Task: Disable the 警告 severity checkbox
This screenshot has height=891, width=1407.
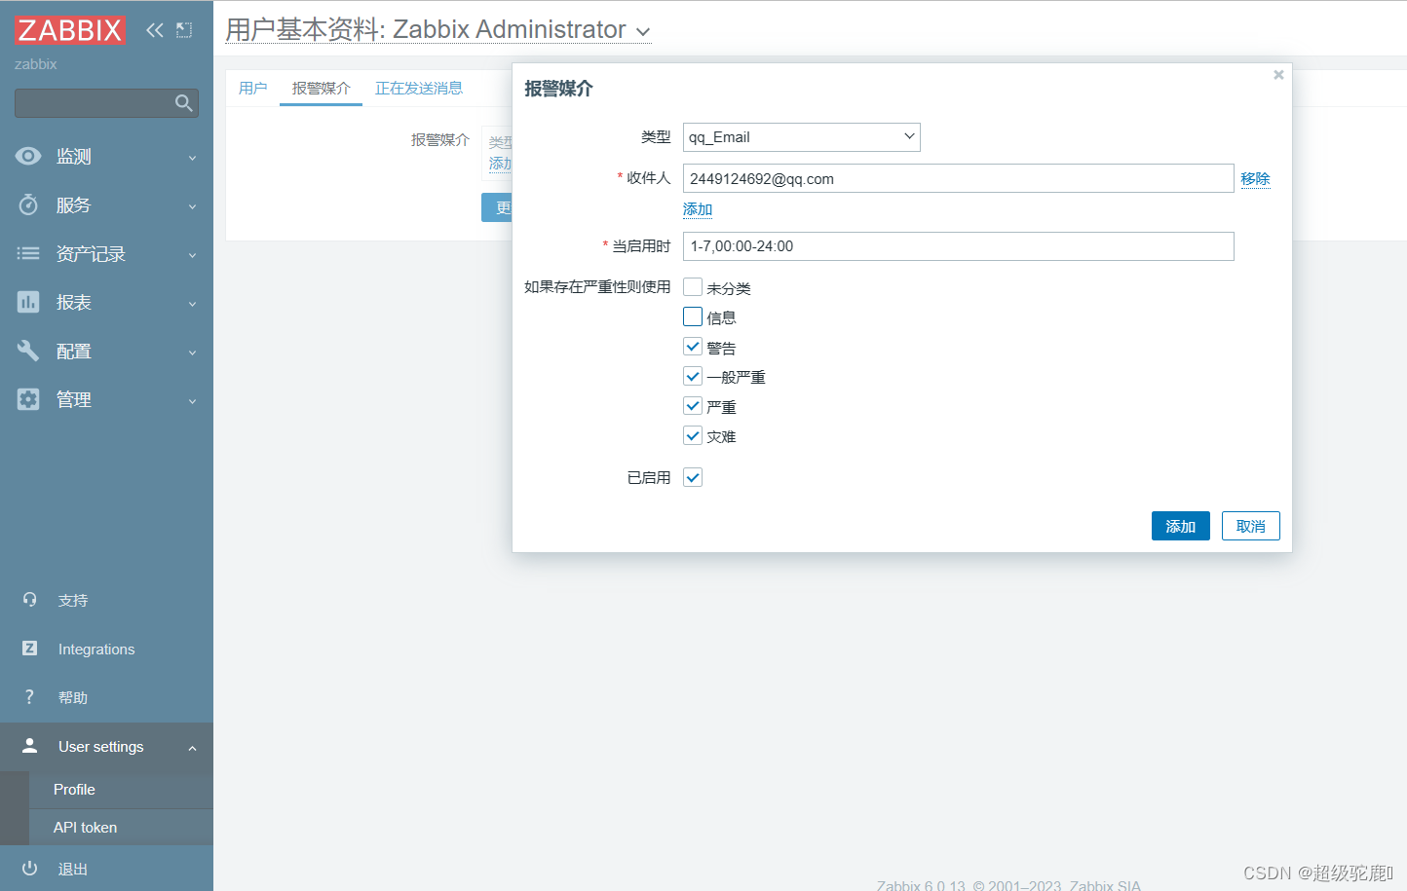Action: (692, 346)
